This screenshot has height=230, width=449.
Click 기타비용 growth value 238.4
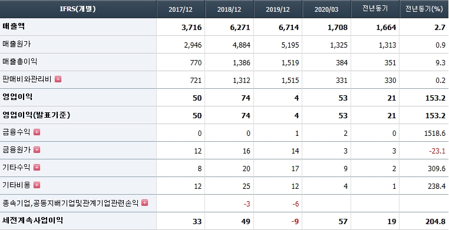pyautogui.click(x=437, y=186)
